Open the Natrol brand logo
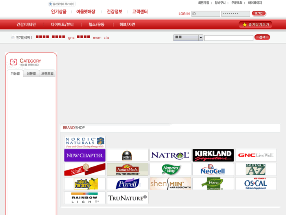The width and height of the screenshot is (286, 215). pyautogui.click(x=170, y=155)
